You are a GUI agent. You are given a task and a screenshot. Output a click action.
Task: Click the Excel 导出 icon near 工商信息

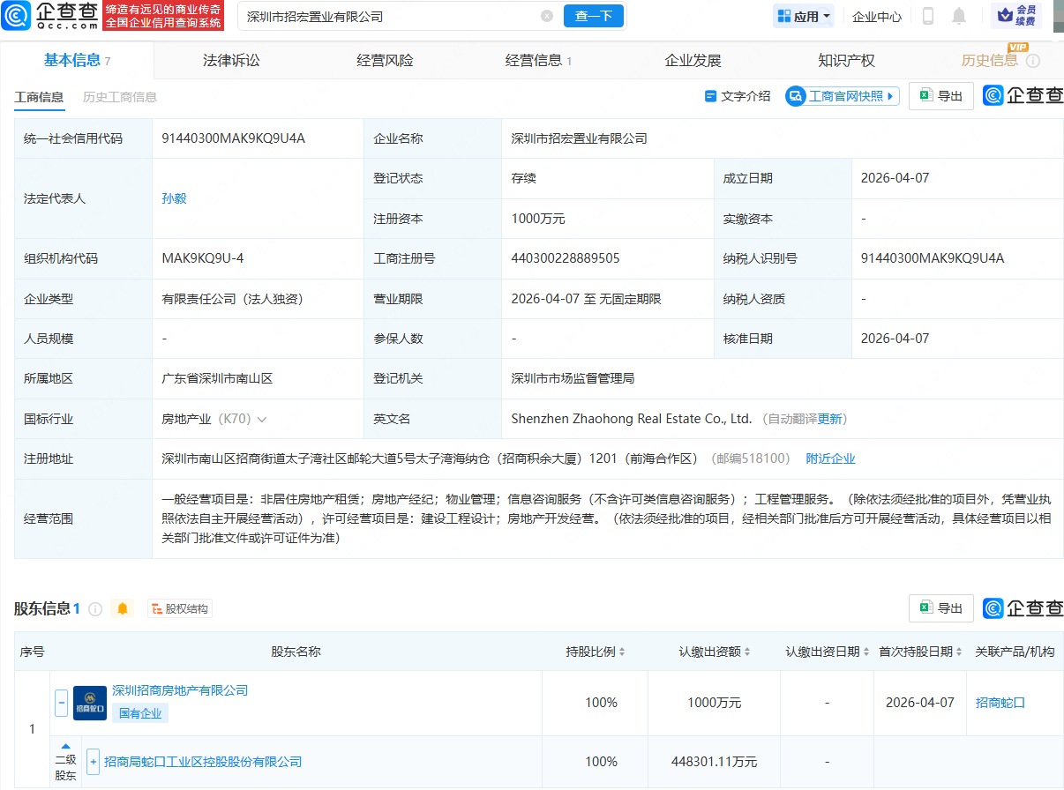click(x=925, y=95)
